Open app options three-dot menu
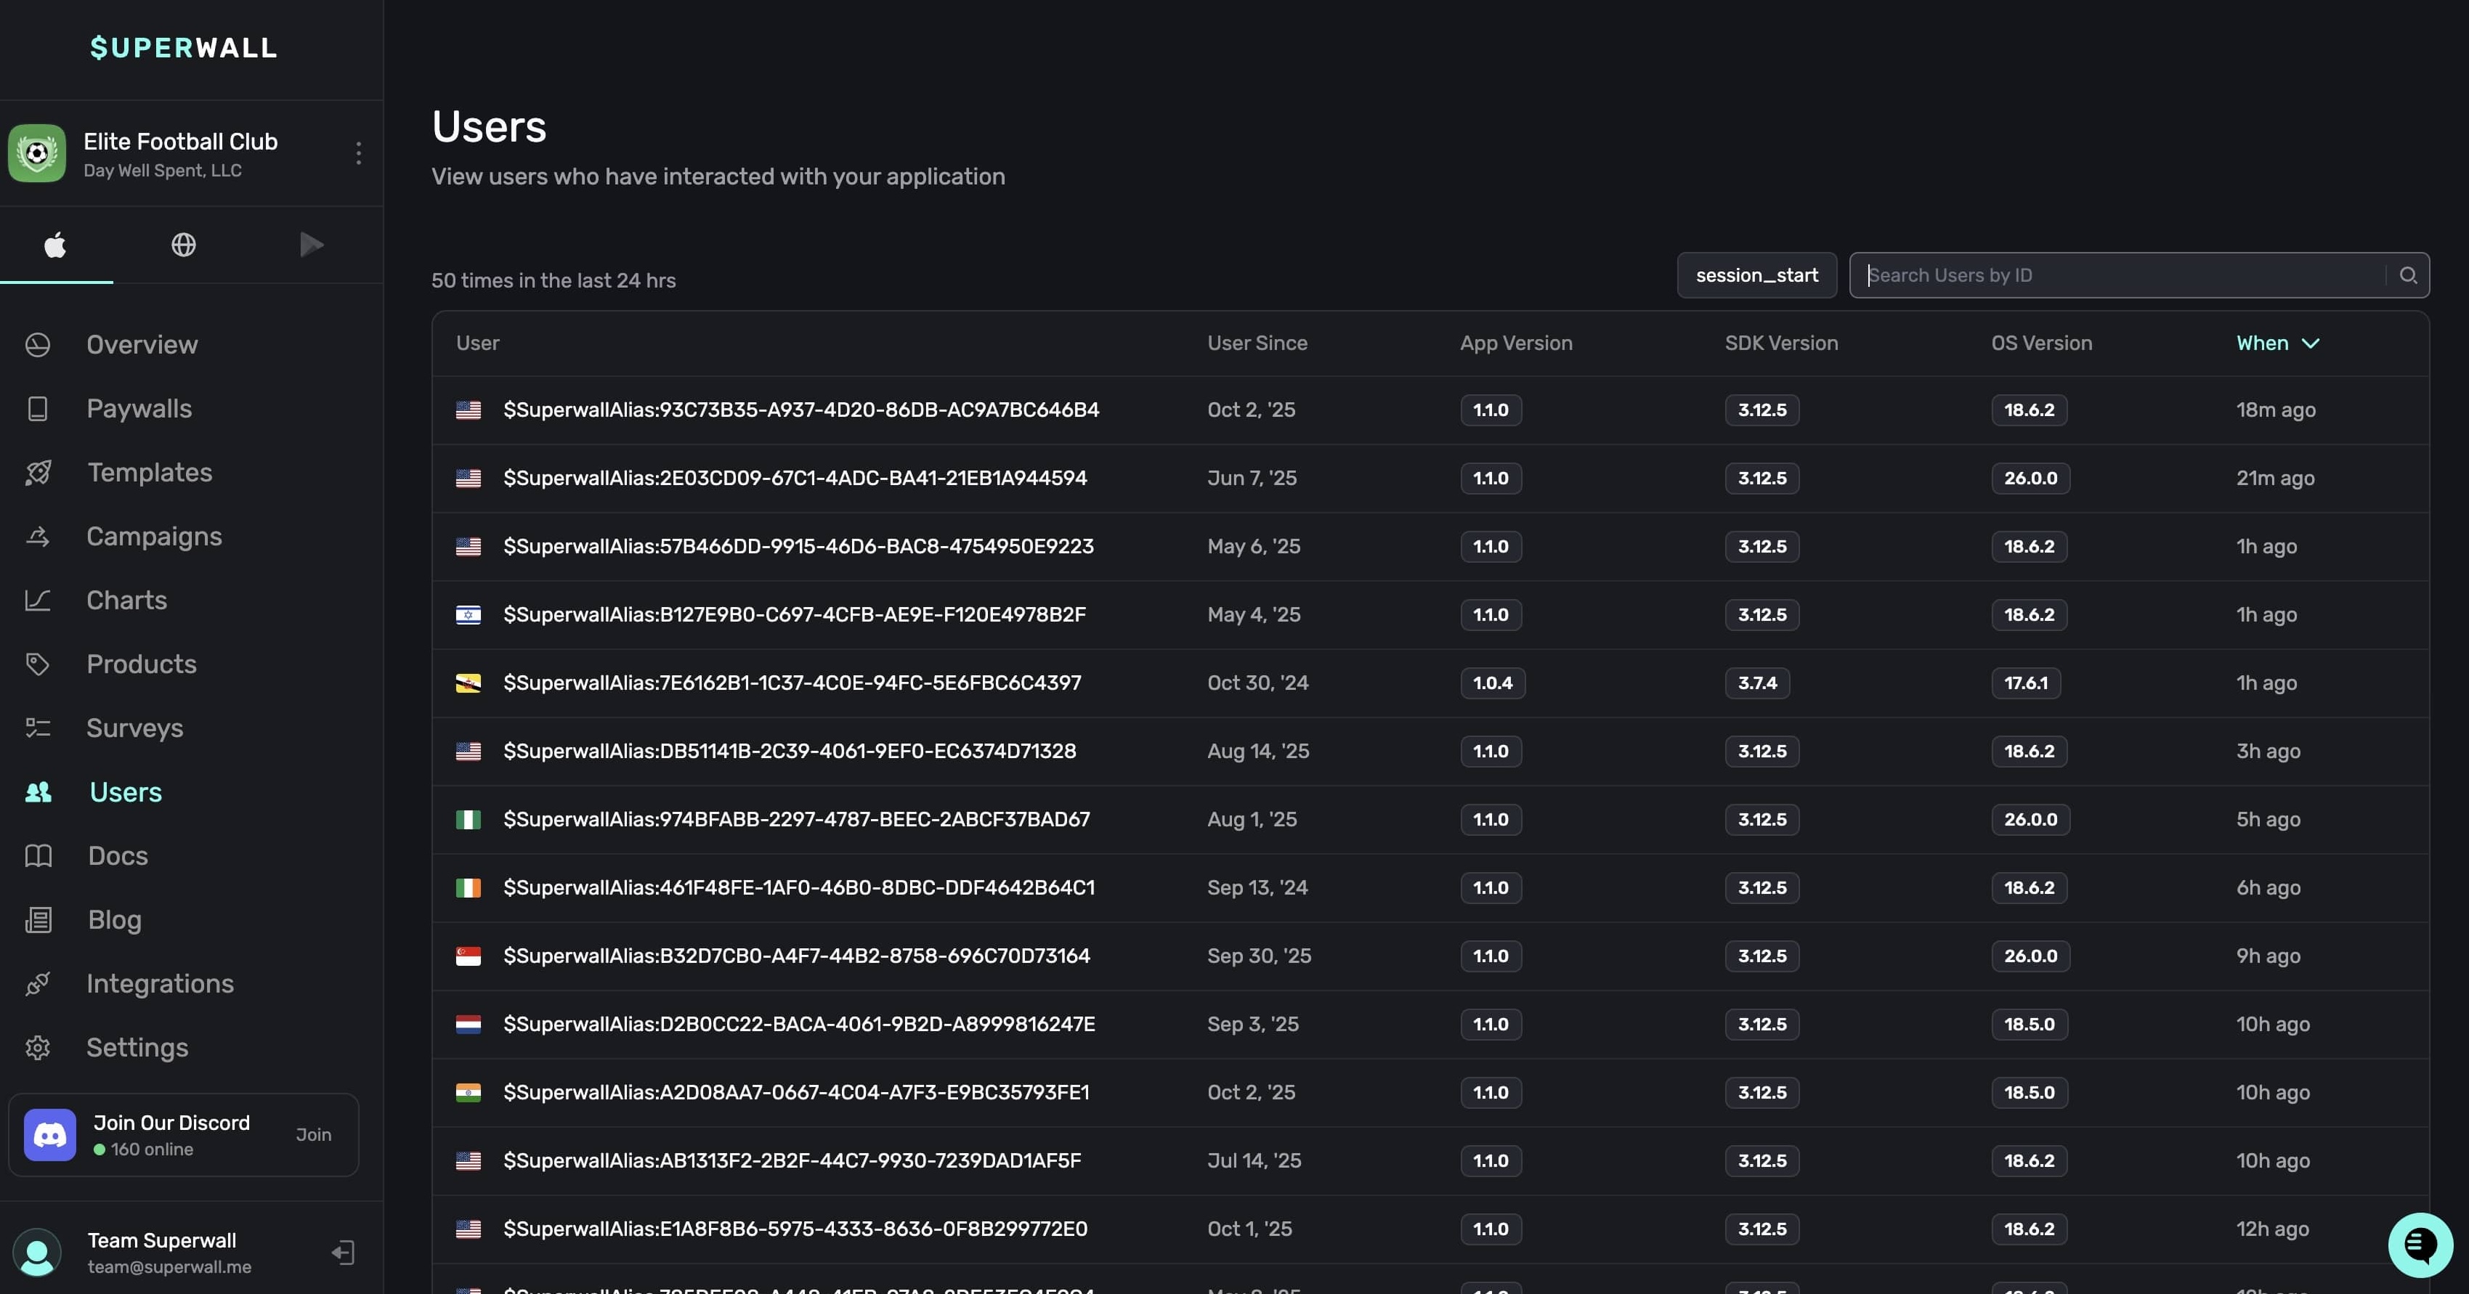This screenshot has height=1294, width=2469. (358, 153)
